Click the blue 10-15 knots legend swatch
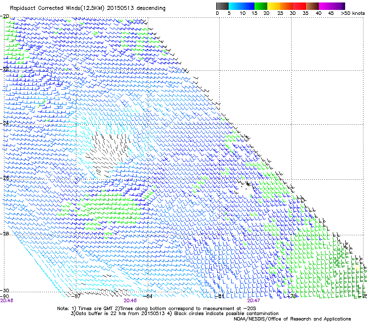Viewport: 367px width, 322px height. click(x=248, y=6)
